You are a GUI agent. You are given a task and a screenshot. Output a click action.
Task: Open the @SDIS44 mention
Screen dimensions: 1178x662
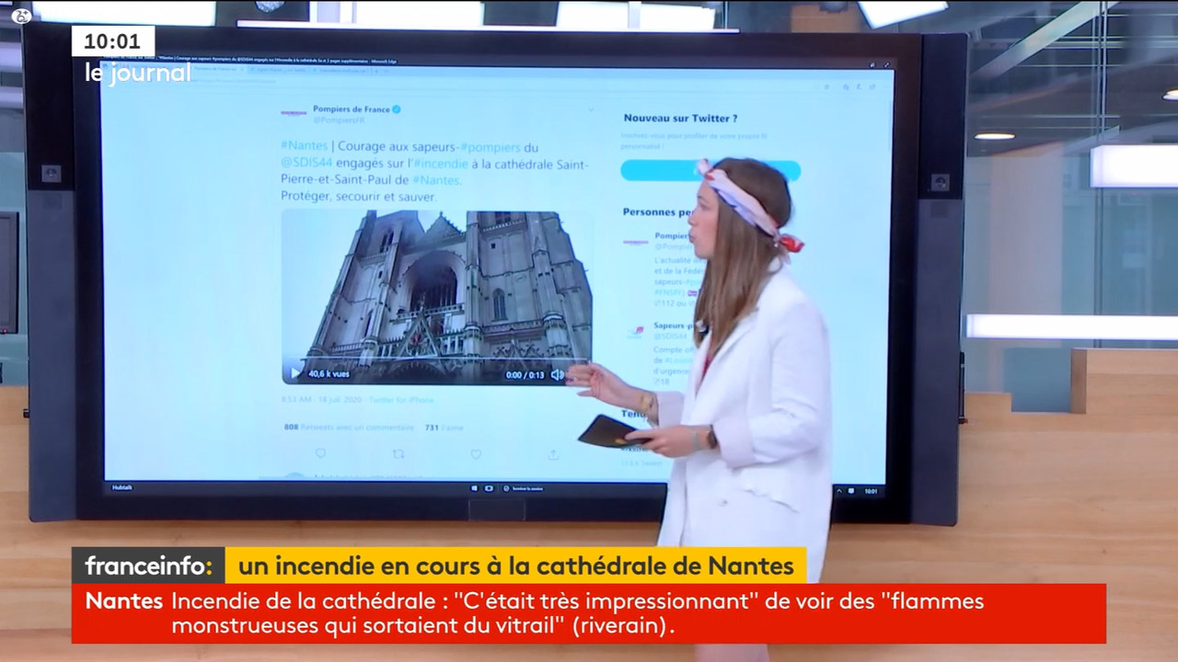click(x=306, y=164)
